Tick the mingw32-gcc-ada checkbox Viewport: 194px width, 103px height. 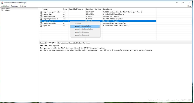click(x=41, y=16)
